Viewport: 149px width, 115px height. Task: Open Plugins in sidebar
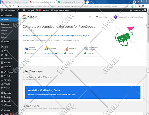click(6, 114)
